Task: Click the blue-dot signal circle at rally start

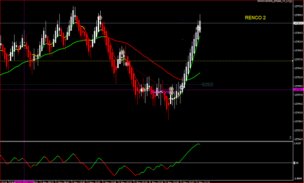Action: tap(181, 88)
